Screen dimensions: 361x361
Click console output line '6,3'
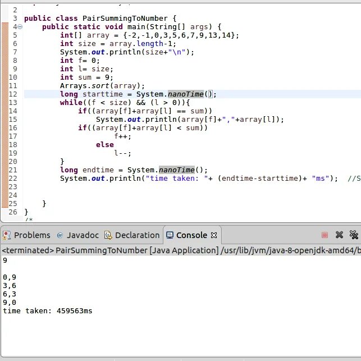point(10,294)
